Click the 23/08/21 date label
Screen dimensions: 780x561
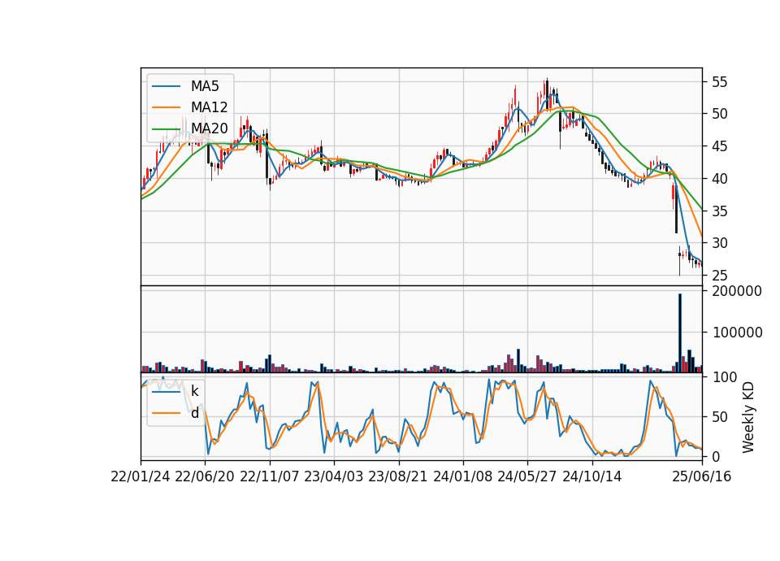pyautogui.click(x=398, y=476)
